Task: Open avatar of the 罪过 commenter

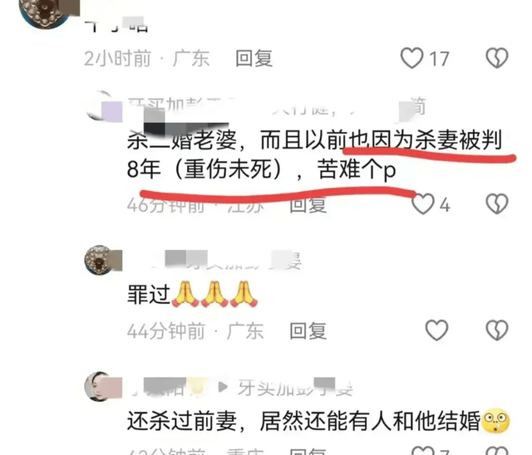Action: [100, 260]
